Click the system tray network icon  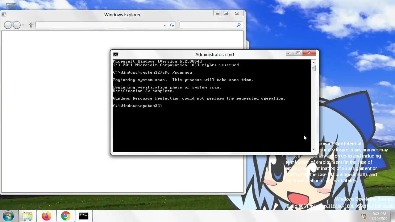click(364, 216)
